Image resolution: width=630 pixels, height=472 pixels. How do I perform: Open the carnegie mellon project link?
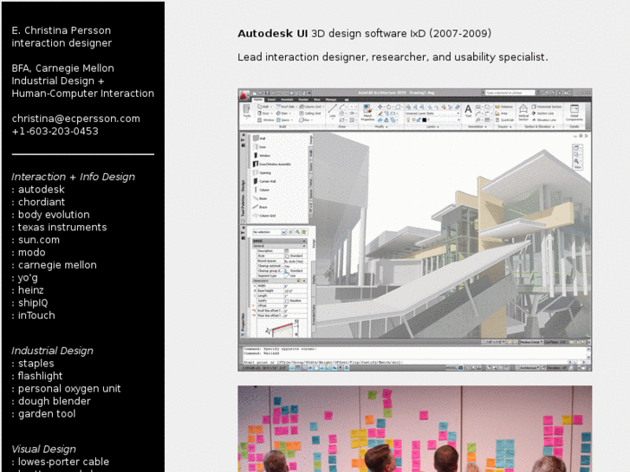[57, 266]
